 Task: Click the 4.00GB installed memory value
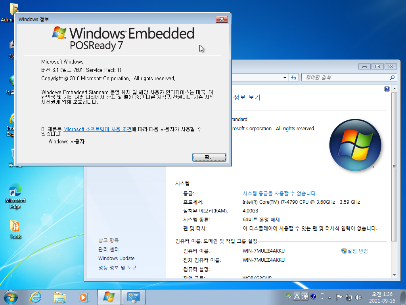click(x=250, y=211)
